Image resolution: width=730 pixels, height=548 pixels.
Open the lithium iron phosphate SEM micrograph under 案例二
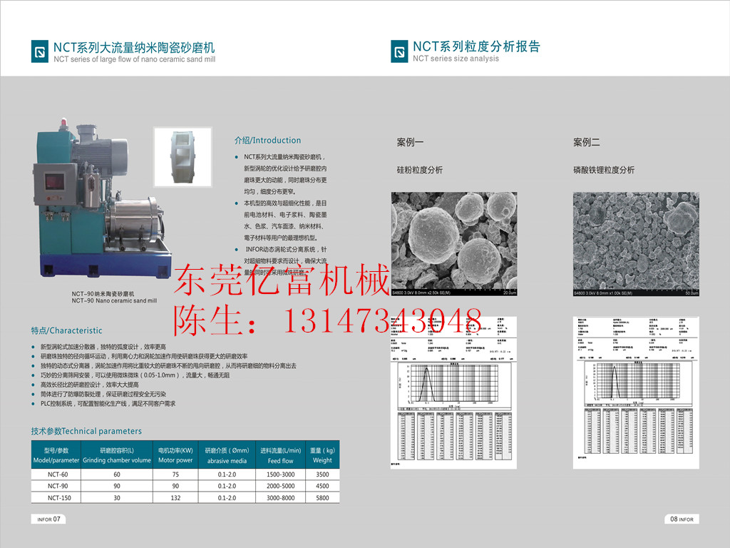pyautogui.click(x=636, y=244)
